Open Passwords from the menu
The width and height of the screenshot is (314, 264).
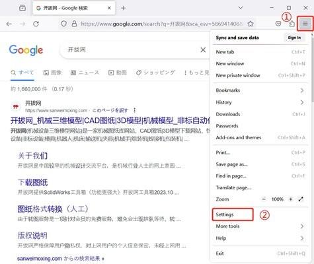[x=260, y=126]
